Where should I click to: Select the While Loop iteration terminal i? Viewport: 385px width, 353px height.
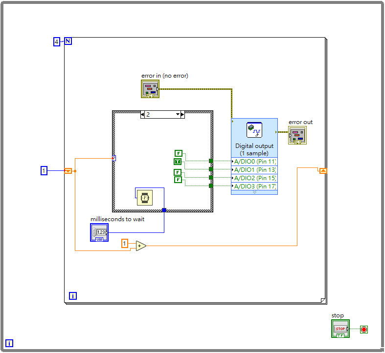coord(9,343)
